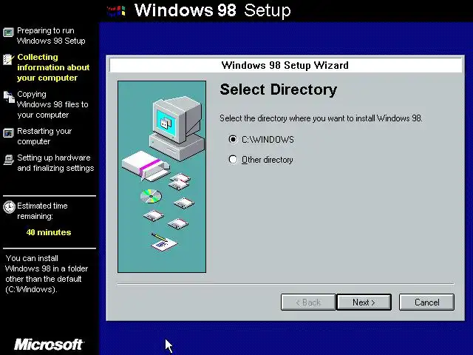Click the 'Select the directory where you want' instruction
Viewport: 473px width, 355px height.
point(321,118)
